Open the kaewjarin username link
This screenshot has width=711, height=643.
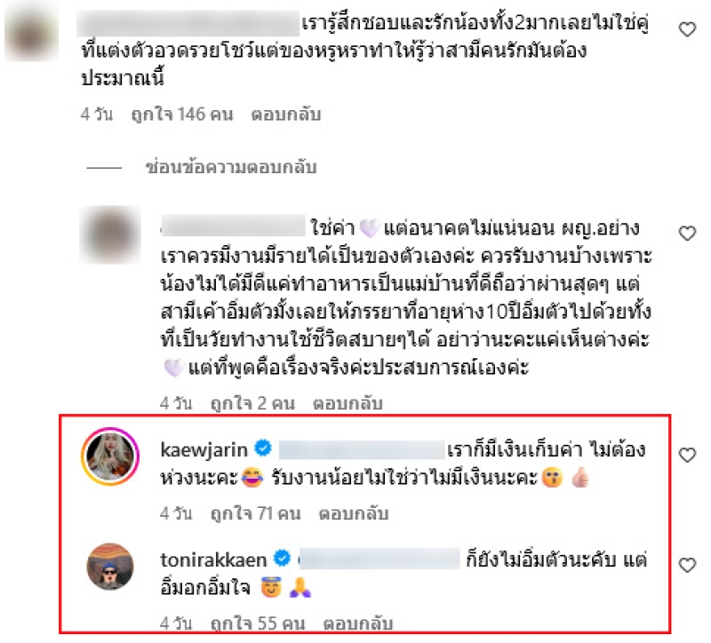pyautogui.click(x=204, y=450)
